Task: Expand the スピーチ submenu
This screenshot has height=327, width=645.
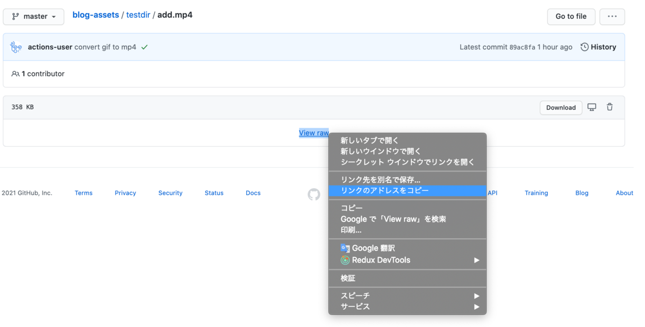Action: coord(407,296)
